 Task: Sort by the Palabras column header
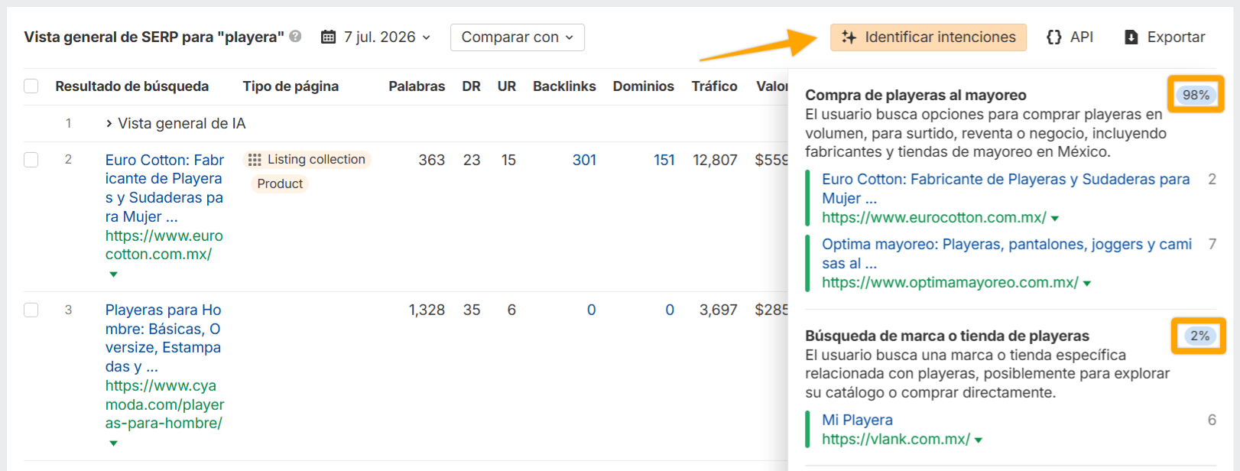point(417,86)
